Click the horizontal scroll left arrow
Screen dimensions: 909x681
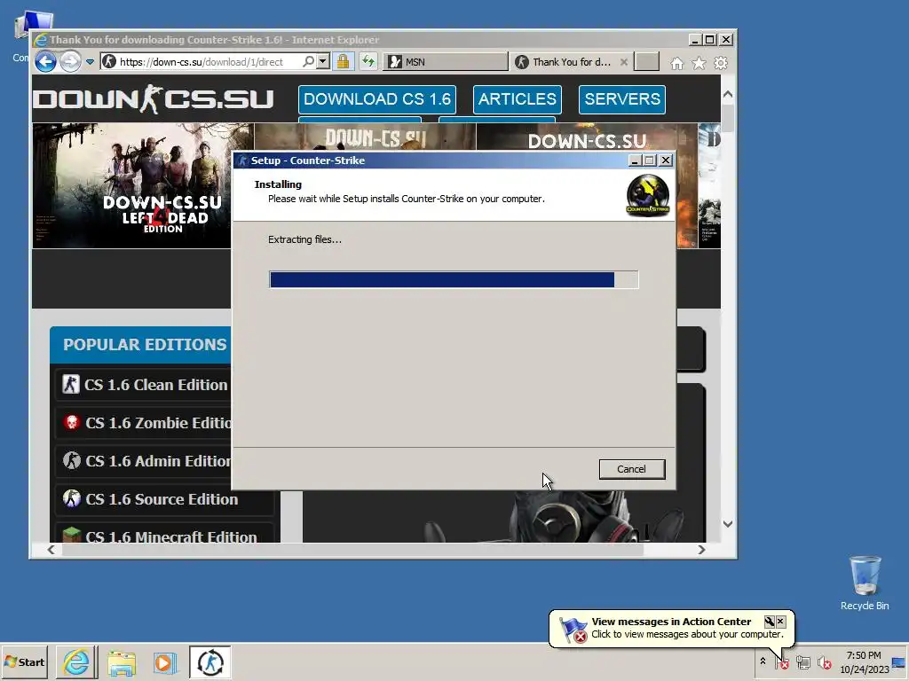(51, 550)
